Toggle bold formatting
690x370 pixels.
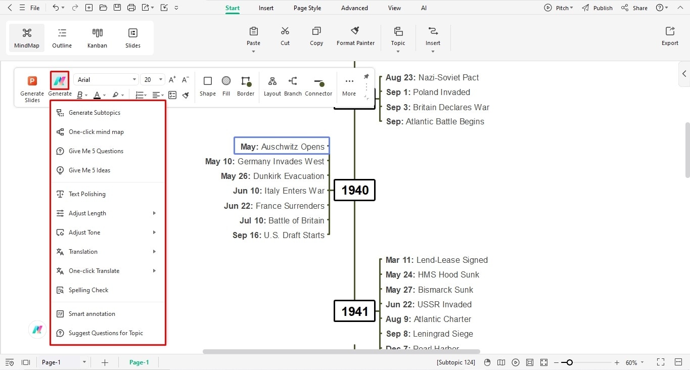point(80,95)
